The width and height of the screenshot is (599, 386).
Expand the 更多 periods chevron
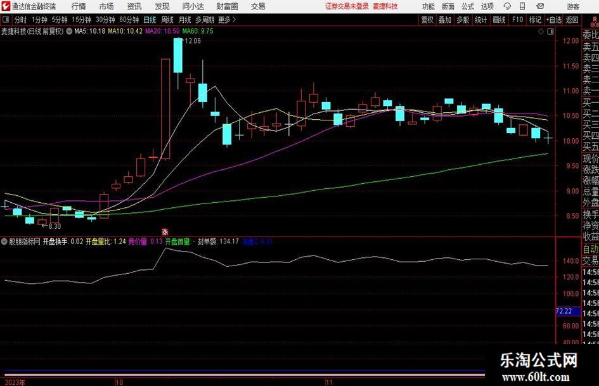(234, 20)
